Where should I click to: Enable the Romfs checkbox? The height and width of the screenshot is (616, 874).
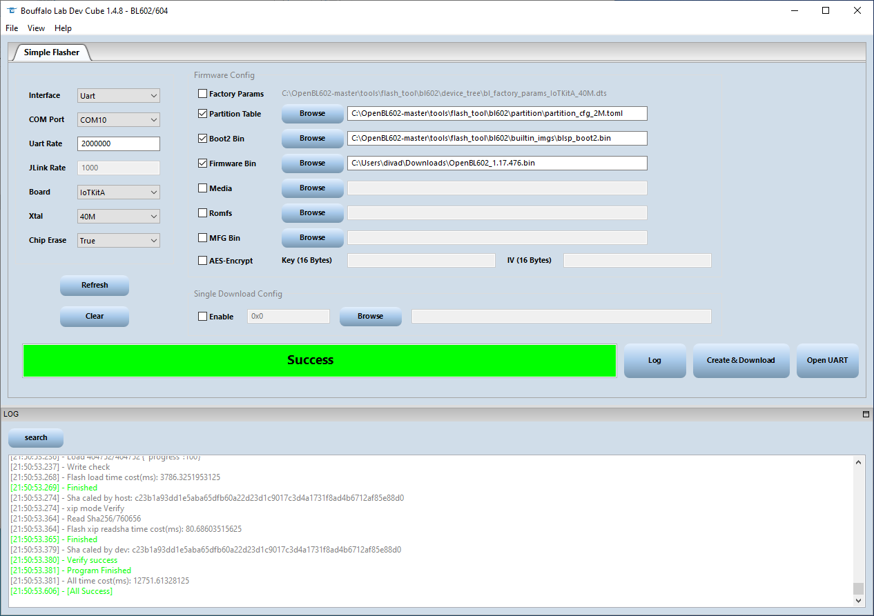pos(202,213)
